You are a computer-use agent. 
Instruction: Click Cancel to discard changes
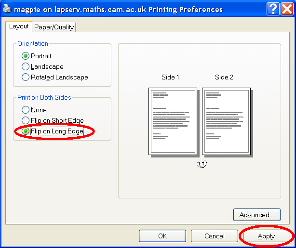point(214,236)
